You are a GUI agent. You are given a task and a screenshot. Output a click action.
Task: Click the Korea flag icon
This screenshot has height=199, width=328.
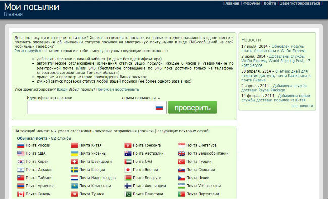[x=21, y=162]
